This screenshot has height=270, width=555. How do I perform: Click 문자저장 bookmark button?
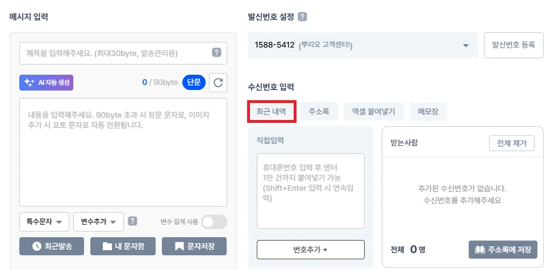click(x=194, y=246)
